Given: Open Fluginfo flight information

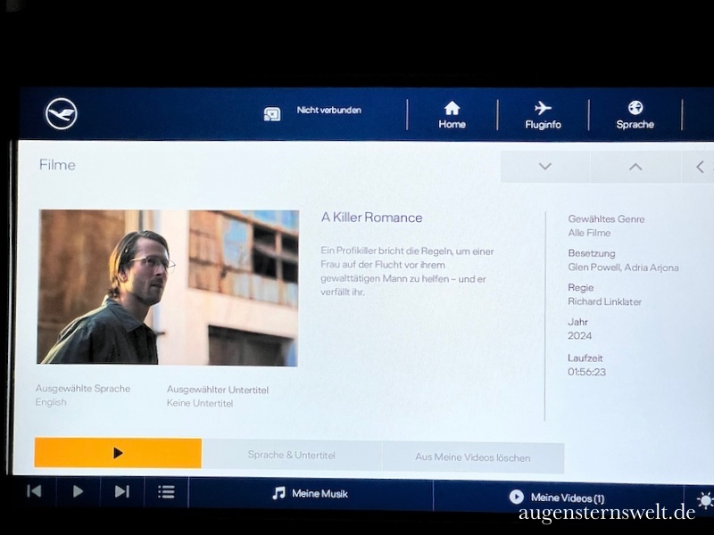Looking at the screenshot, I should tap(543, 116).
